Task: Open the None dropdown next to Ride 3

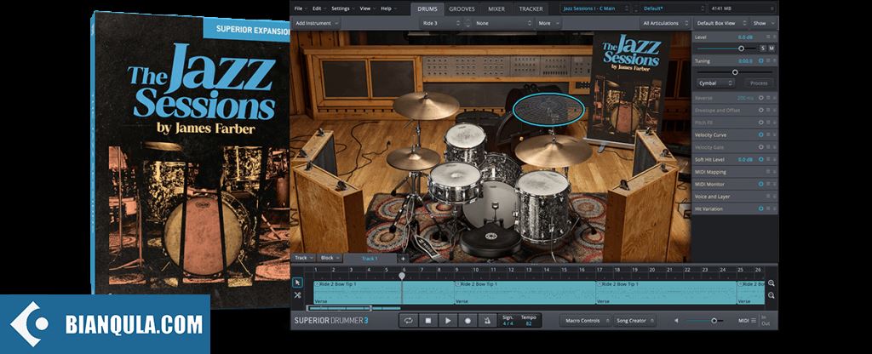Action: [x=503, y=23]
